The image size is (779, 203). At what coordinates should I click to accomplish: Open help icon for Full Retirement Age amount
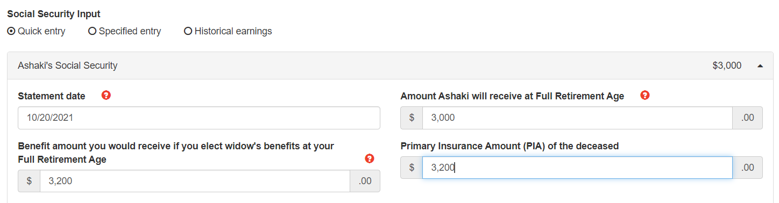(645, 96)
